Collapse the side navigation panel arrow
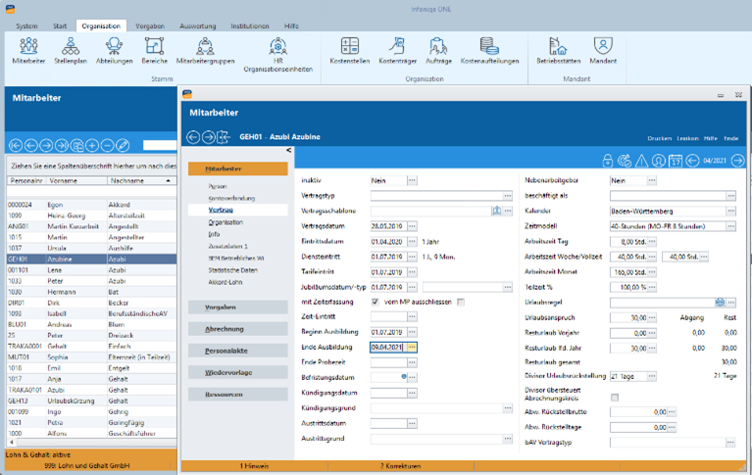 288,151
